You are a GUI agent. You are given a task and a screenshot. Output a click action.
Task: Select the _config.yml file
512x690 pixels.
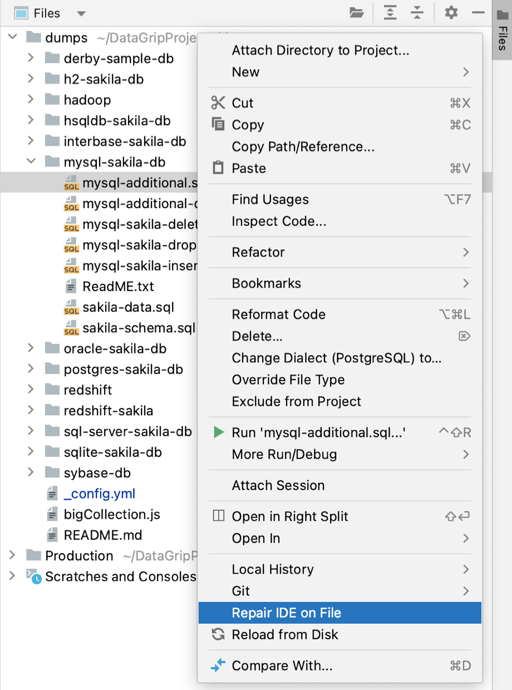tap(99, 494)
